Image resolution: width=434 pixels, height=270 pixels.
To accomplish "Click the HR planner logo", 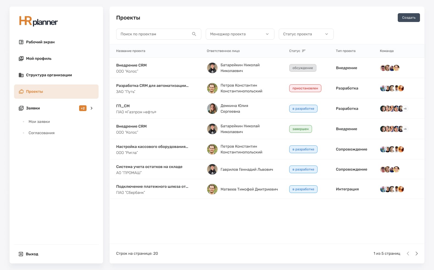I will point(38,21).
